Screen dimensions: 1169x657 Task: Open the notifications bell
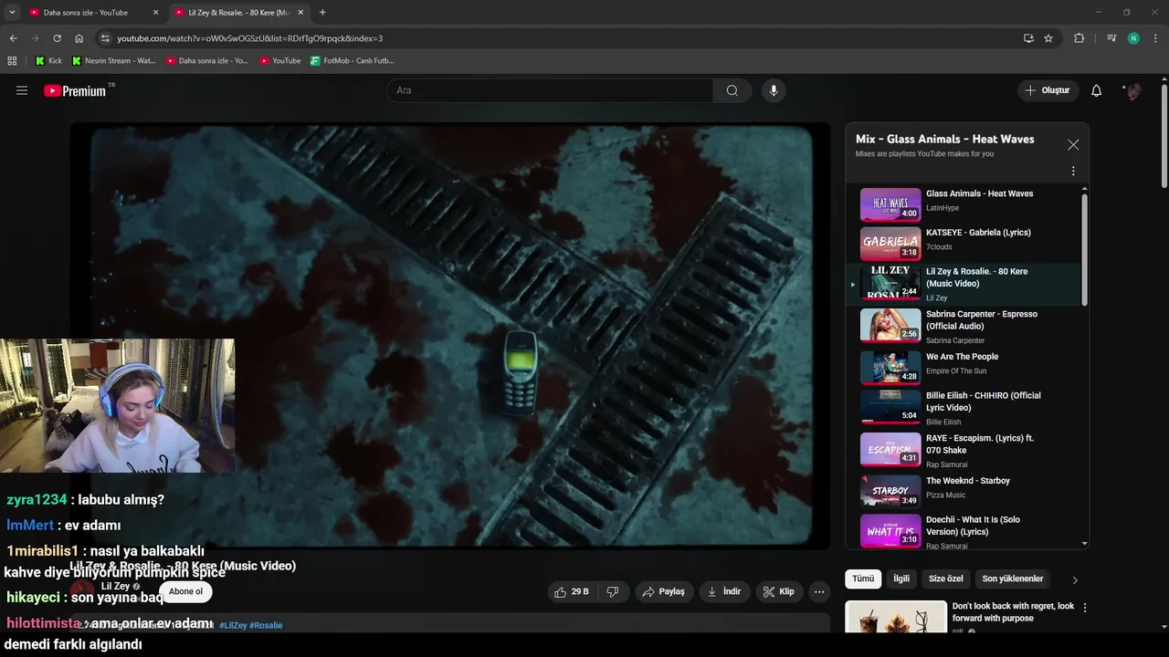tap(1097, 90)
